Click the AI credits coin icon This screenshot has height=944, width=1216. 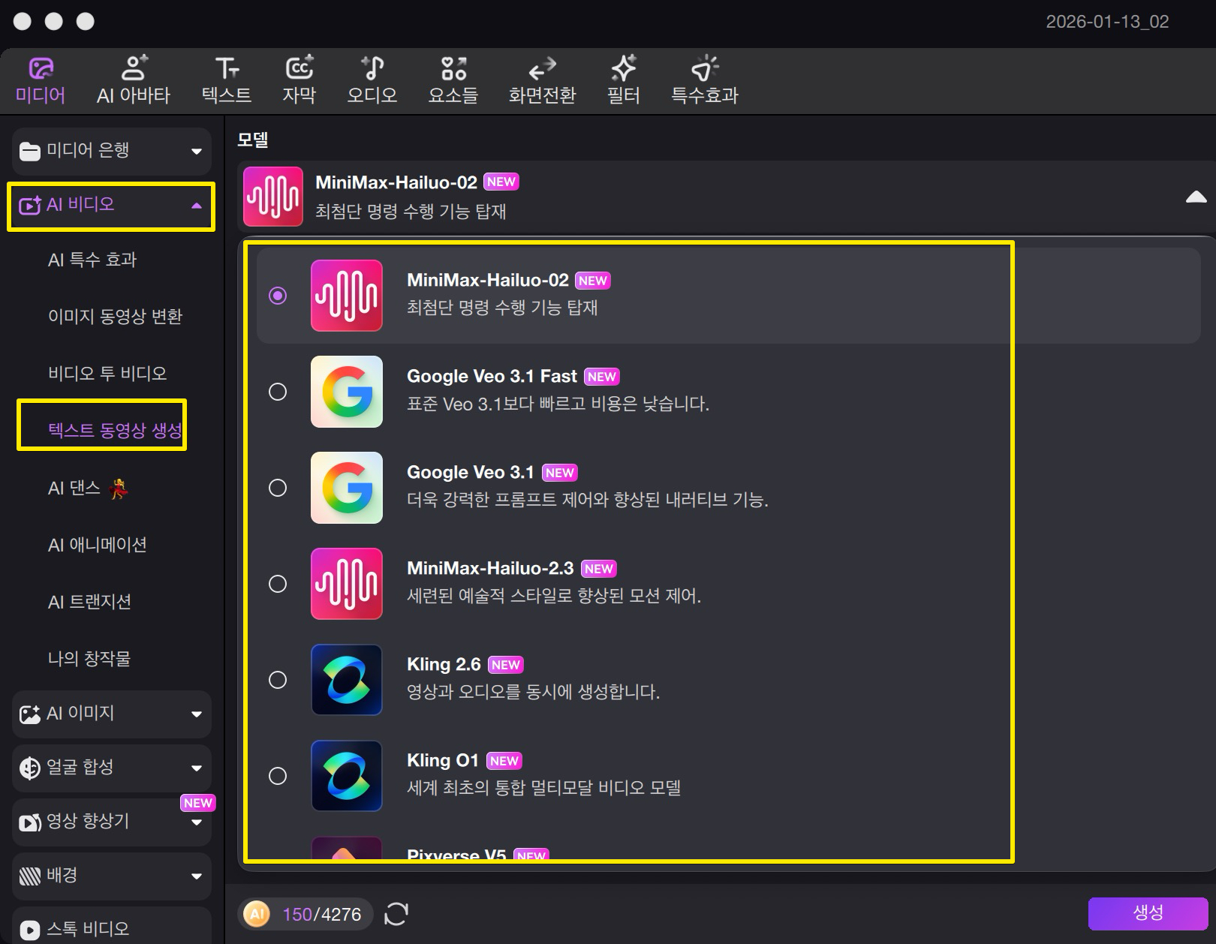[x=257, y=914]
